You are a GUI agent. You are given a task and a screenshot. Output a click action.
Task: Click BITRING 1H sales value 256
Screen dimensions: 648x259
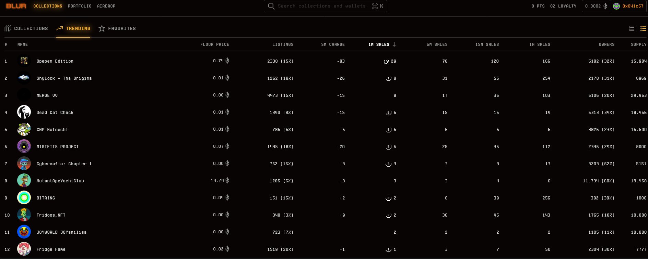[546, 198]
